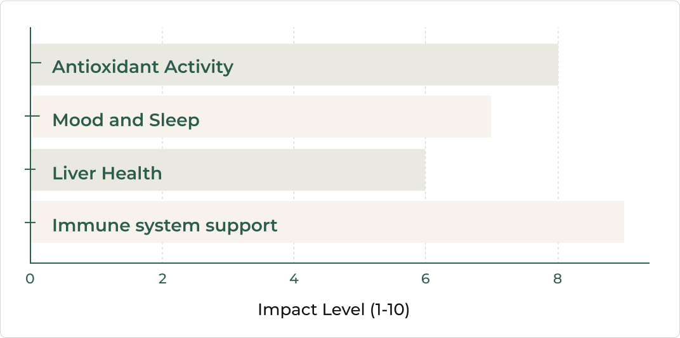Click the Antioxidant Activity bar label
The height and width of the screenshot is (338, 680).
(143, 67)
